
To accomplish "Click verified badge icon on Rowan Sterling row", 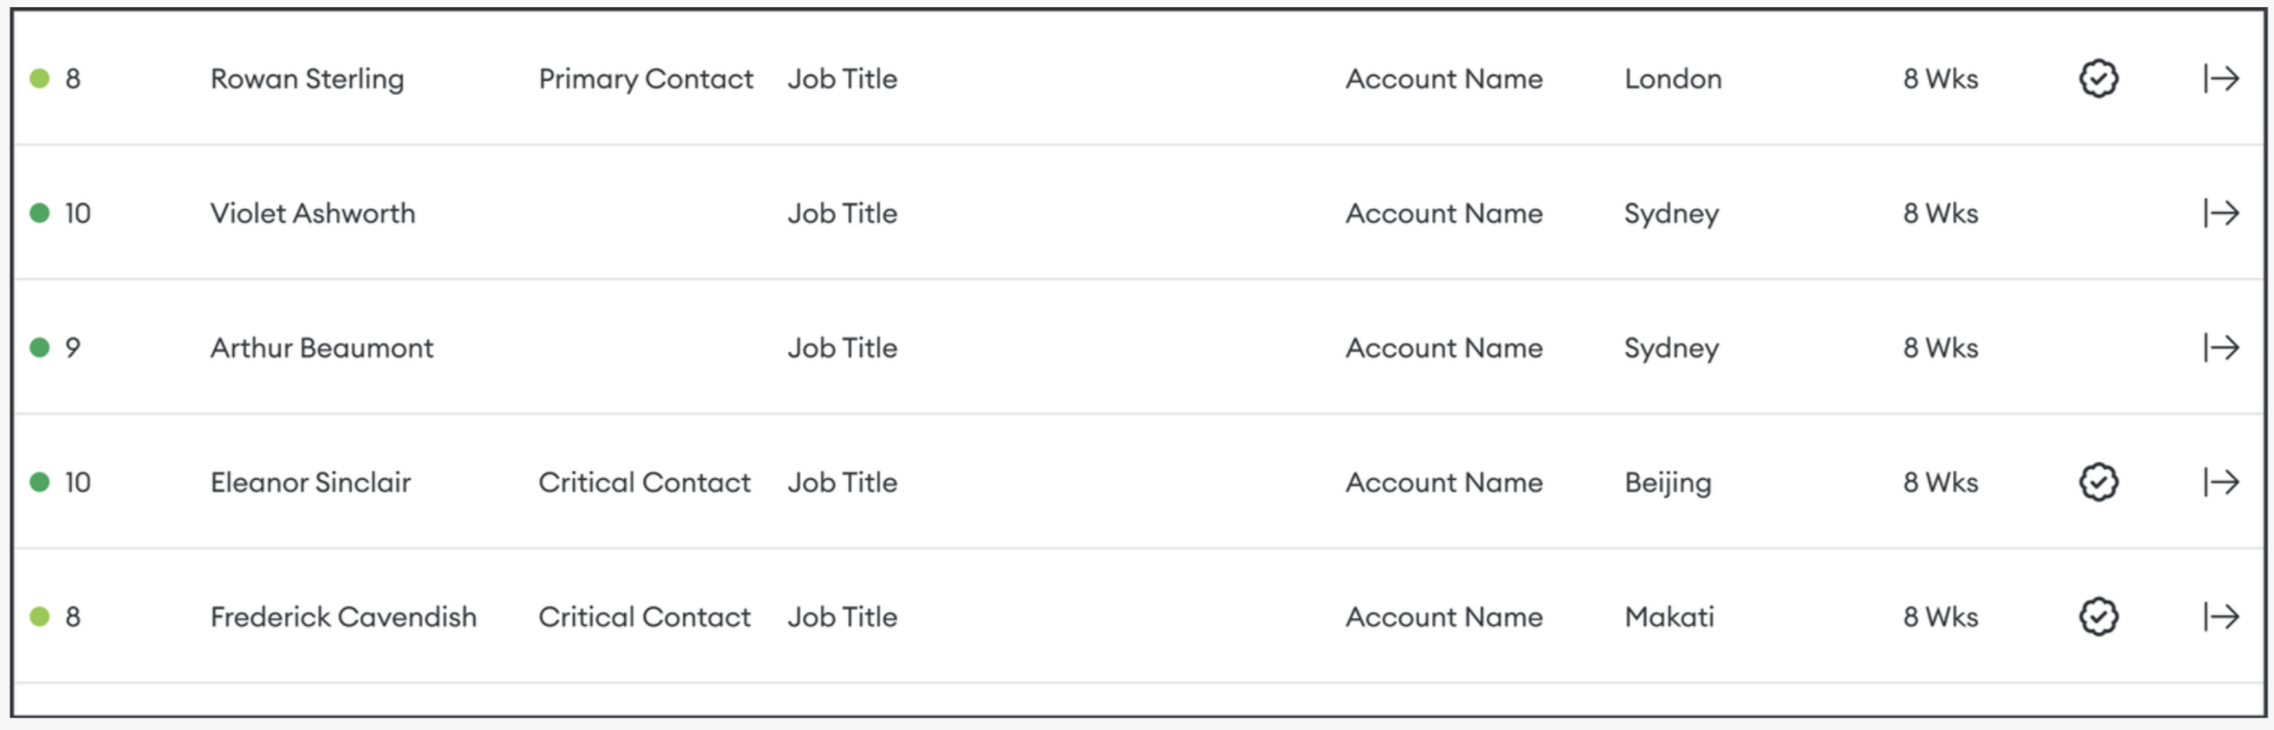I will [2098, 79].
